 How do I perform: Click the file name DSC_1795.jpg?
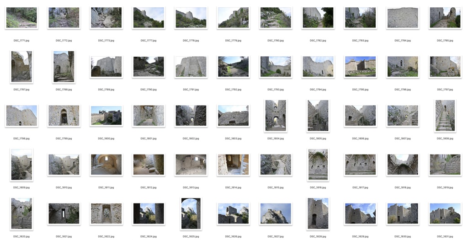tap(360, 90)
